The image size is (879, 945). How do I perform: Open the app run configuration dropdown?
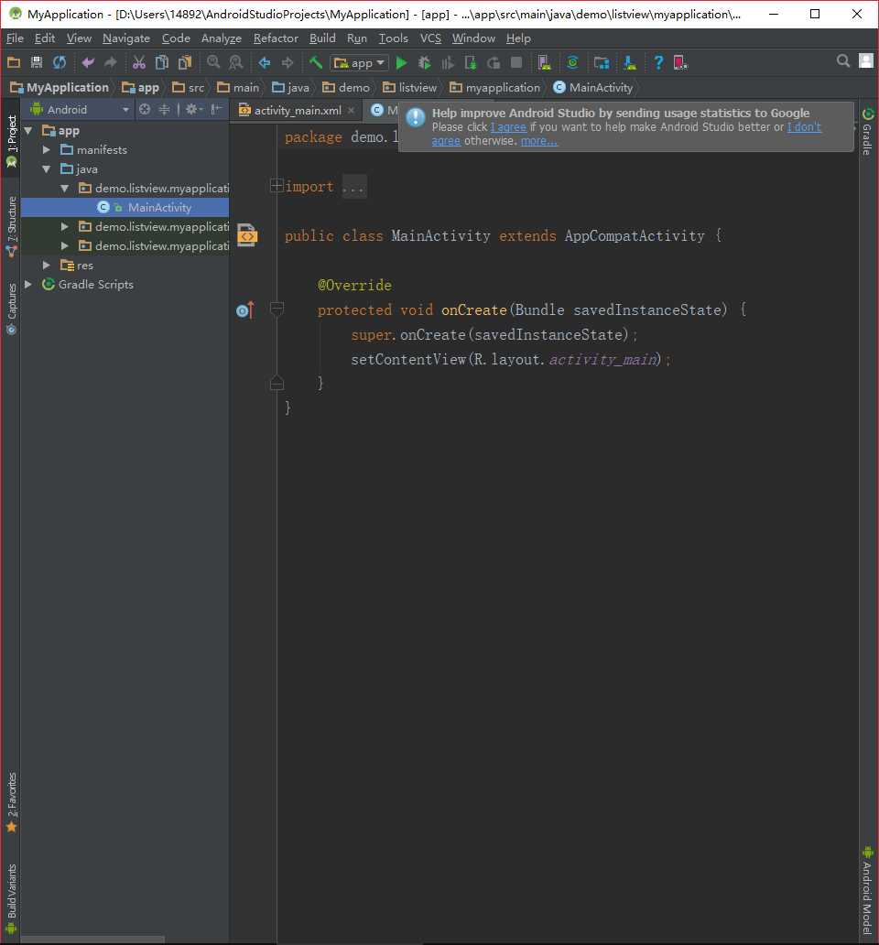[358, 62]
